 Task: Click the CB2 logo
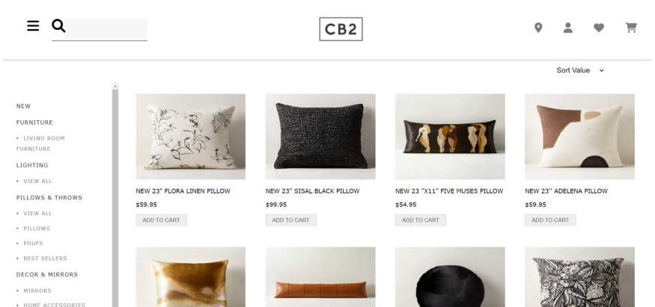(341, 29)
